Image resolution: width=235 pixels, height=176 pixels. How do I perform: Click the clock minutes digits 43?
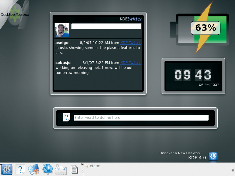point(203,75)
